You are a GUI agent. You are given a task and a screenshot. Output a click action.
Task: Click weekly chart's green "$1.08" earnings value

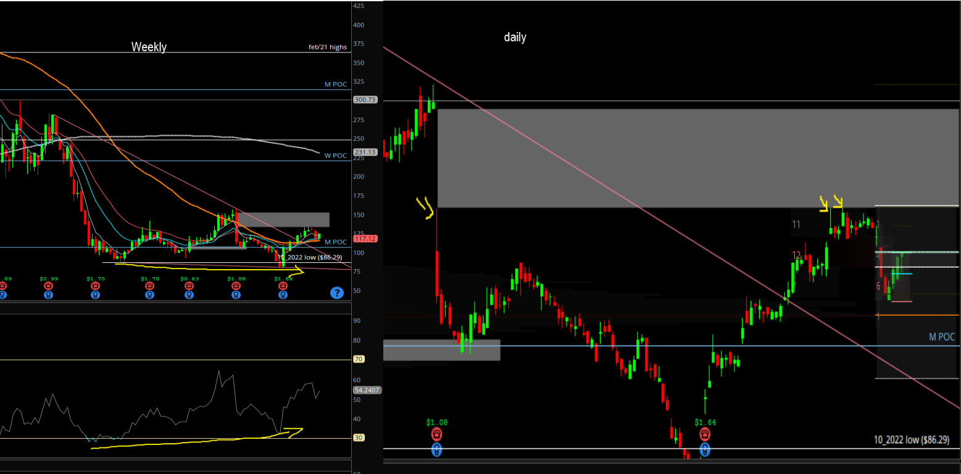pyautogui.click(x=236, y=279)
